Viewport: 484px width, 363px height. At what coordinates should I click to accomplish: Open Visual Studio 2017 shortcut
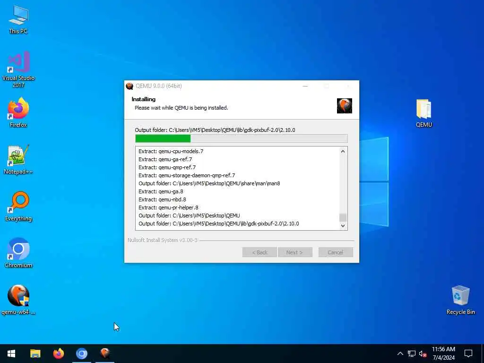tap(18, 69)
